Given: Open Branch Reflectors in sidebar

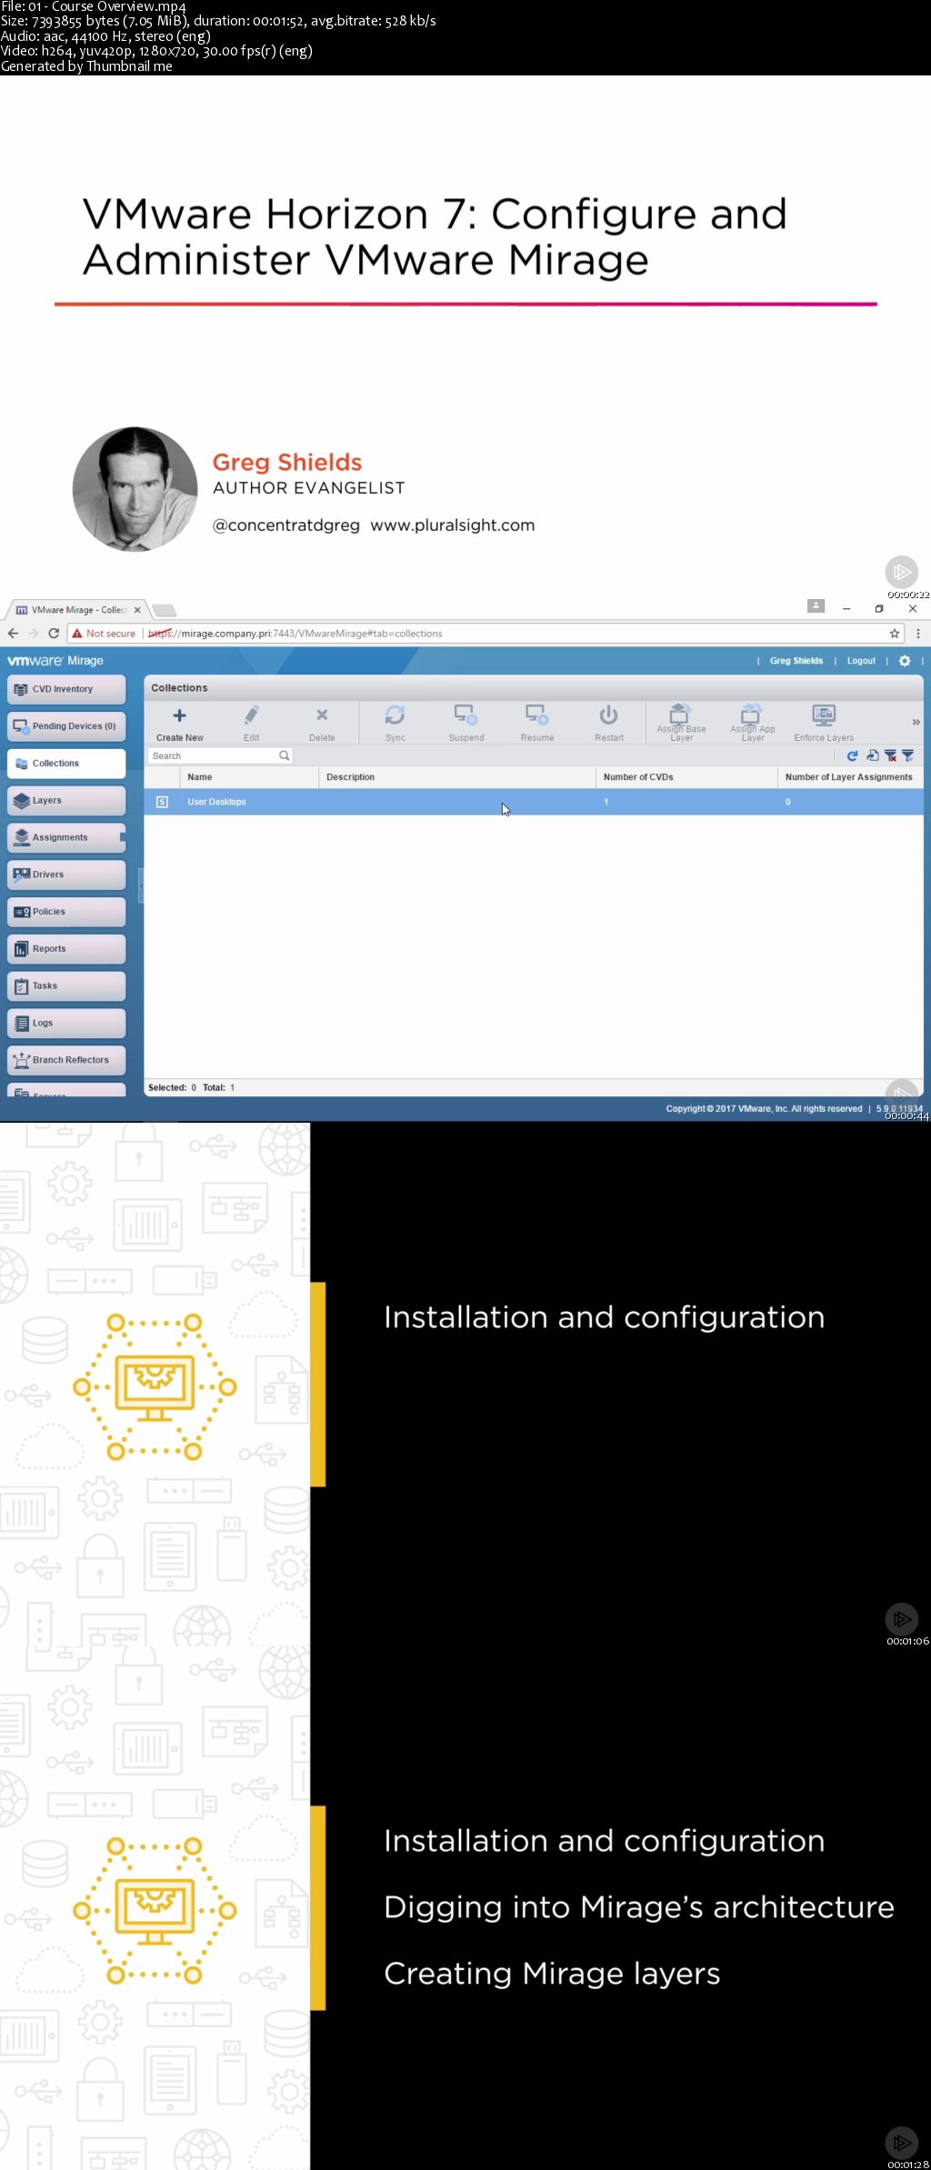Looking at the screenshot, I should pos(66,1060).
